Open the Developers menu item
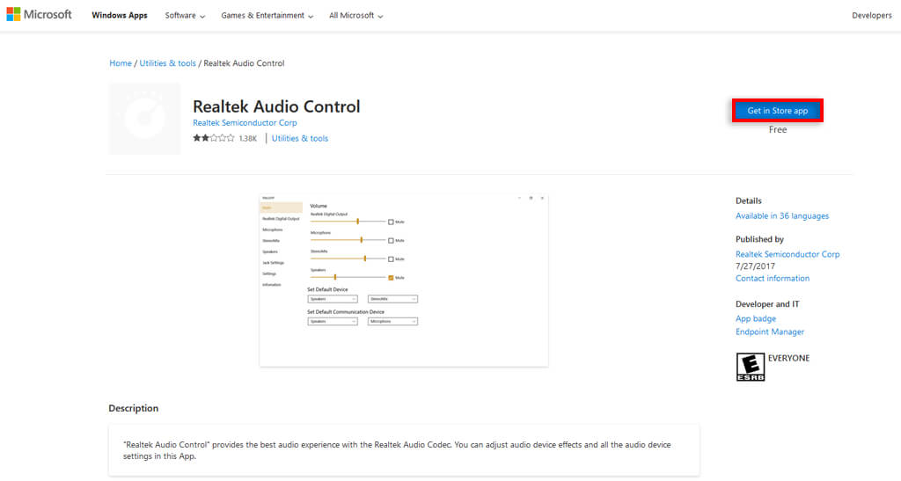 871,16
